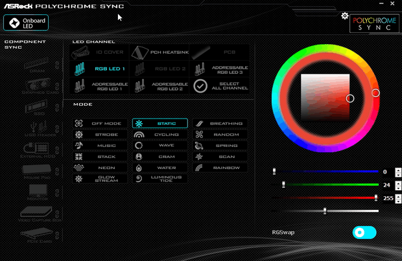Choose Addressable RGB LED 3 channel
402x261 pixels.
(x=219, y=70)
